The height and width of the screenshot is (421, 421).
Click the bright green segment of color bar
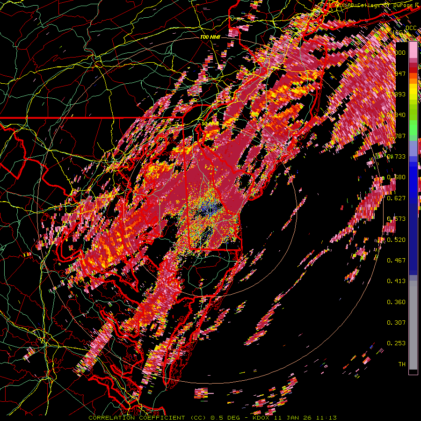click(413, 128)
